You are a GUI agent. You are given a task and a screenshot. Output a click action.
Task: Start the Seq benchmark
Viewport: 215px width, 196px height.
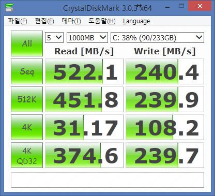coord(27,71)
